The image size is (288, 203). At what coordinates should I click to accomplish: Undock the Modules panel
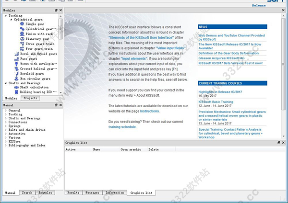[x=56, y=10]
